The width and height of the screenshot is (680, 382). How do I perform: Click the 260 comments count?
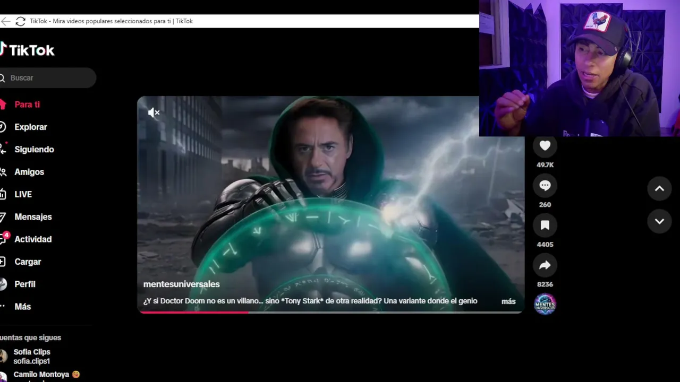pyautogui.click(x=545, y=205)
